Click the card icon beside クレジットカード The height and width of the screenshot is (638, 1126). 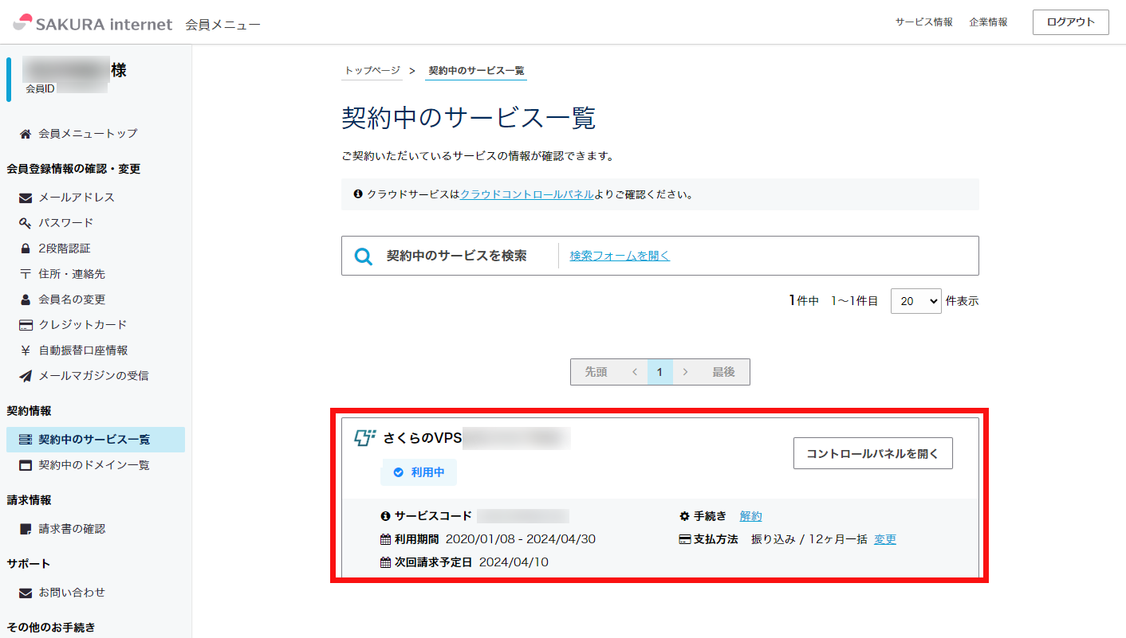(x=26, y=325)
